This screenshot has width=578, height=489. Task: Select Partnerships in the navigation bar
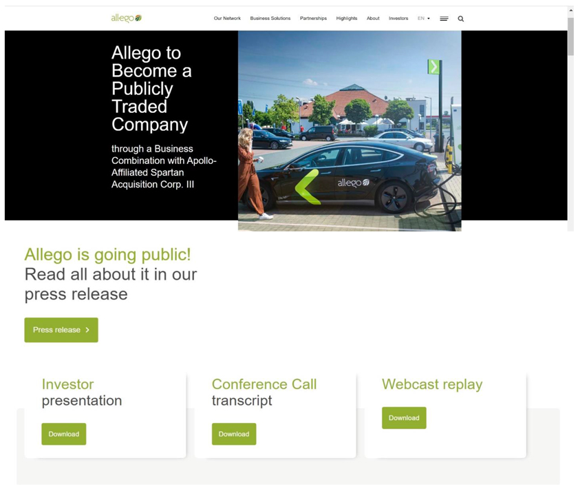point(313,19)
